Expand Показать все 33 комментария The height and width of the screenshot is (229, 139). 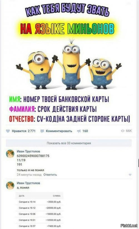pos(69,143)
